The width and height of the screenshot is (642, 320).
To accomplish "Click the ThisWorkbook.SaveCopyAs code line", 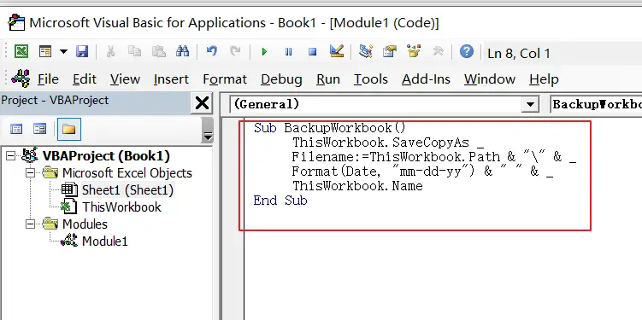I will [x=388, y=143].
